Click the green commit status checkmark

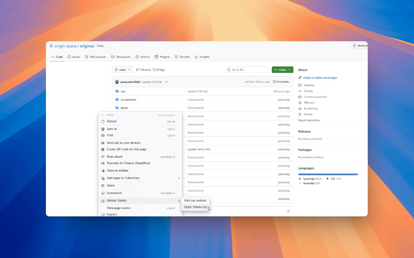pos(166,82)
